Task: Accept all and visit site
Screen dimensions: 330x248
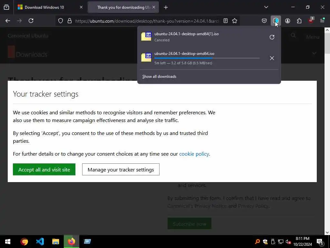Action: (x=44, y=169)
